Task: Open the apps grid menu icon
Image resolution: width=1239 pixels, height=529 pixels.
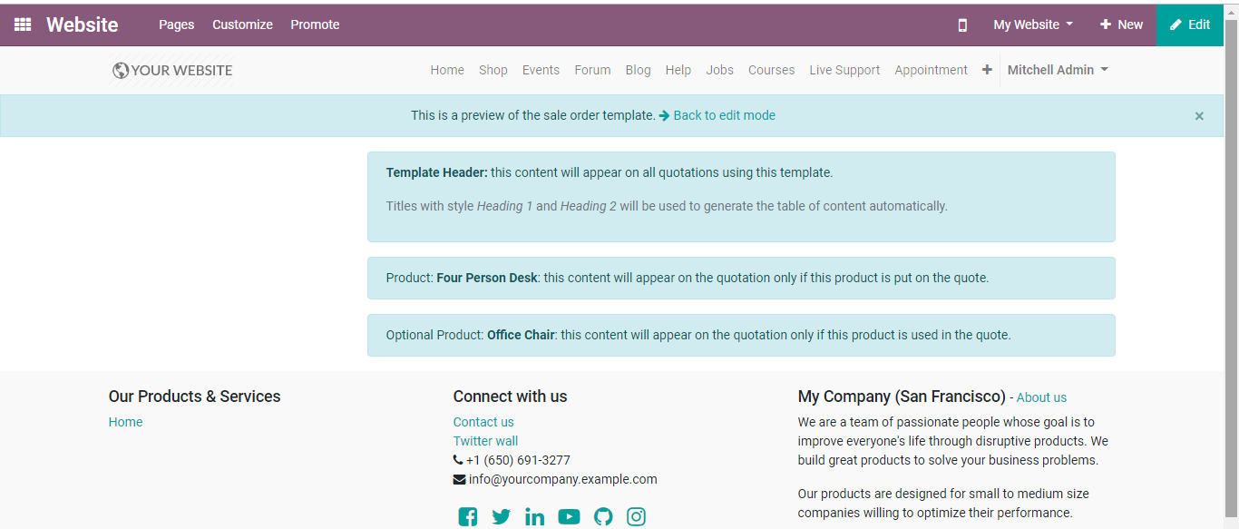Action: 23,24
